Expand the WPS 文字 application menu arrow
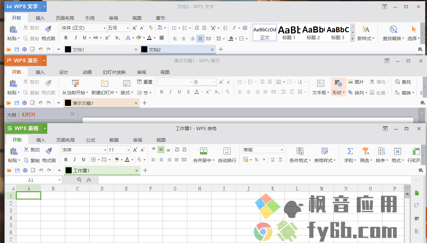This screenshot has width=427, height=243. coord(45,6)
